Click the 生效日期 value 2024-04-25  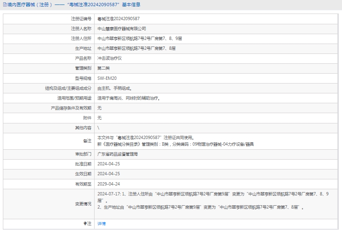coord(109,174)
